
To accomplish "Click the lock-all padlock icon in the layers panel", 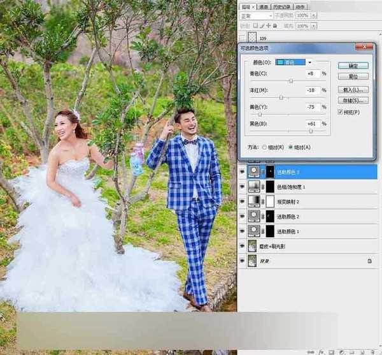I will (274, 26).
